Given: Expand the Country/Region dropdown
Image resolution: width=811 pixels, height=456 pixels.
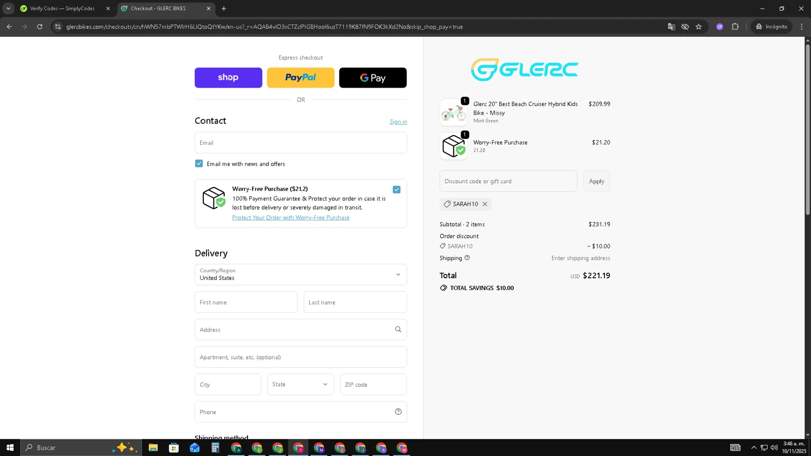Looking at the screenshot, I should (x=301, y=274).
